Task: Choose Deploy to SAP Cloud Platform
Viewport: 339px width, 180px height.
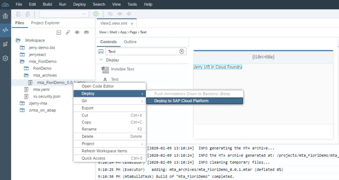Action: click(194, 101)
